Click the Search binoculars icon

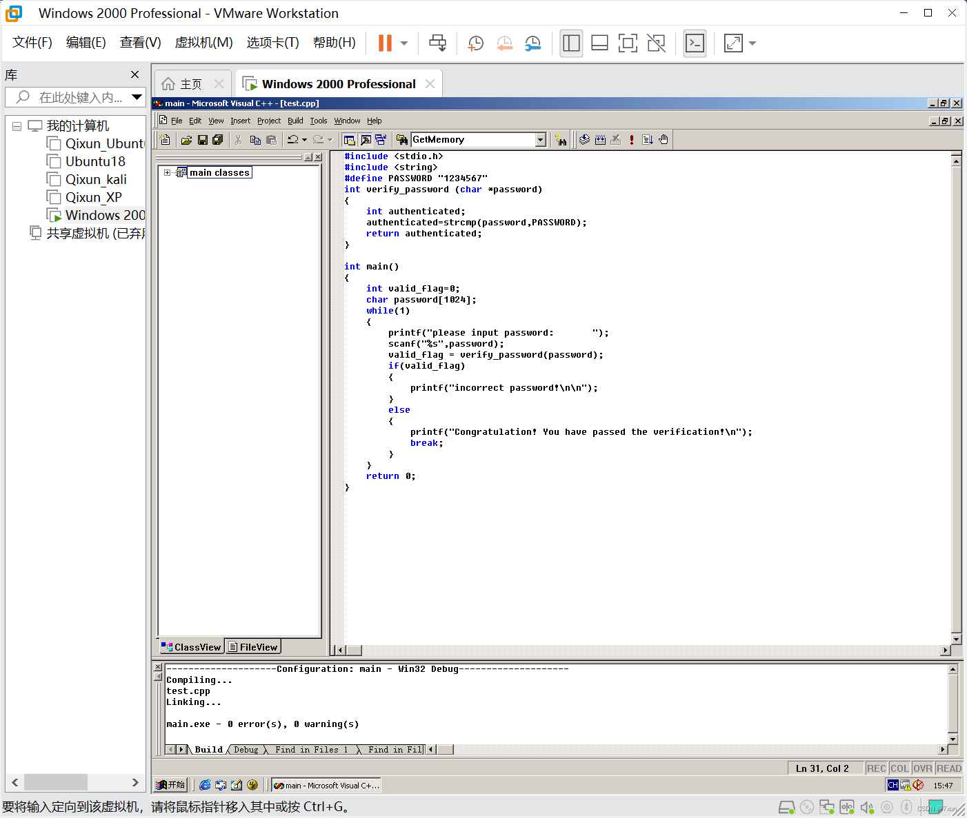click(x=561, y=140)
